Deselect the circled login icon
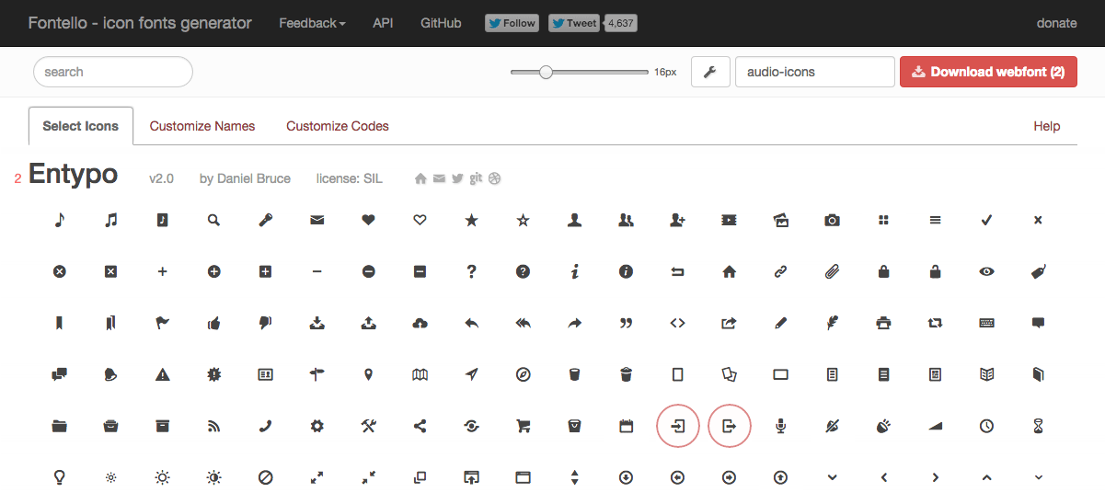The image size is (1105, 504). point(678,426)
